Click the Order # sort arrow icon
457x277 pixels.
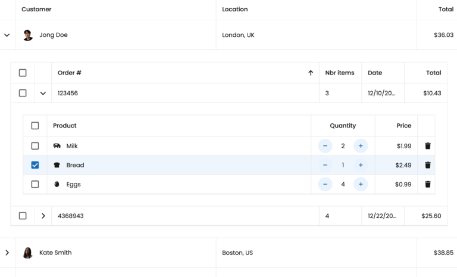tap(310, 73)
